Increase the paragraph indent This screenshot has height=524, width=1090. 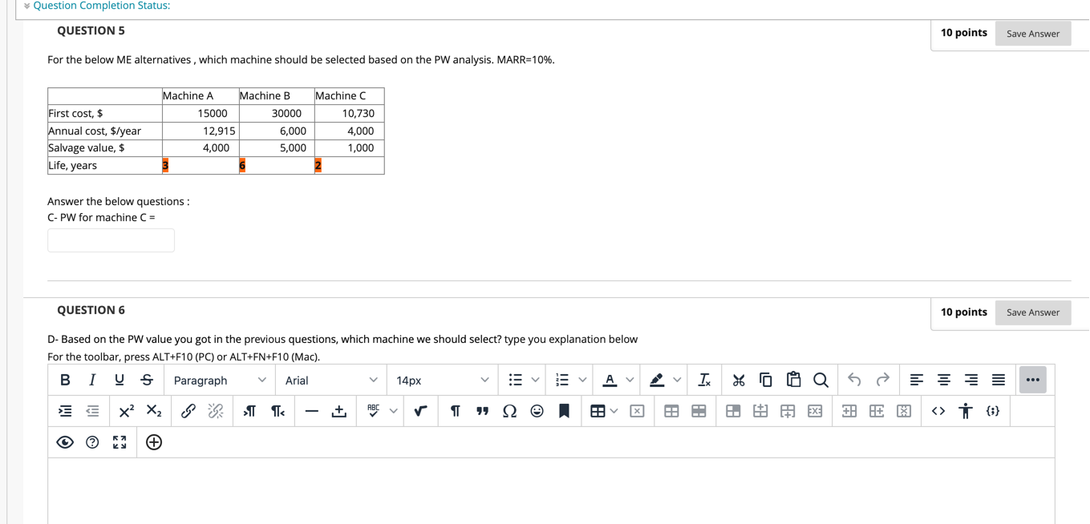(x=65, y=411)
